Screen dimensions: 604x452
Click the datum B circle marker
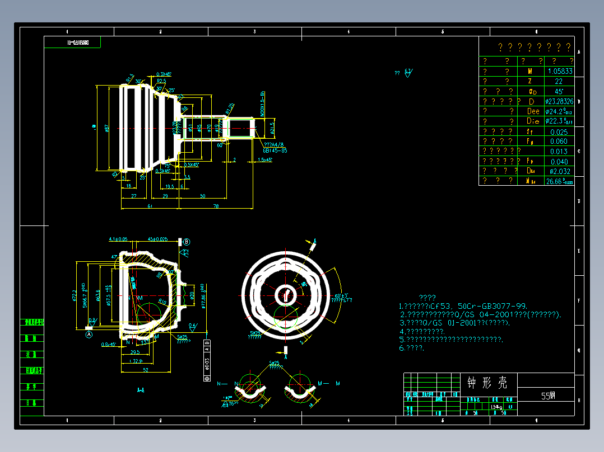pos(187,242)
